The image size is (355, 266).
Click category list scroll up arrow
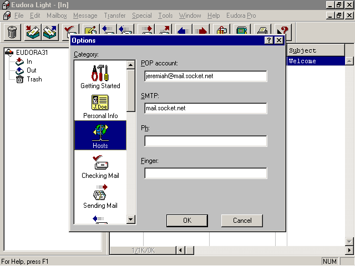pos(131,65)
